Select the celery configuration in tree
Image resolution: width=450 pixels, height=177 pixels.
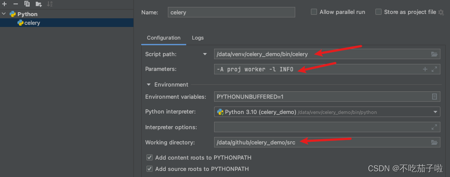(x=67, y=23)
